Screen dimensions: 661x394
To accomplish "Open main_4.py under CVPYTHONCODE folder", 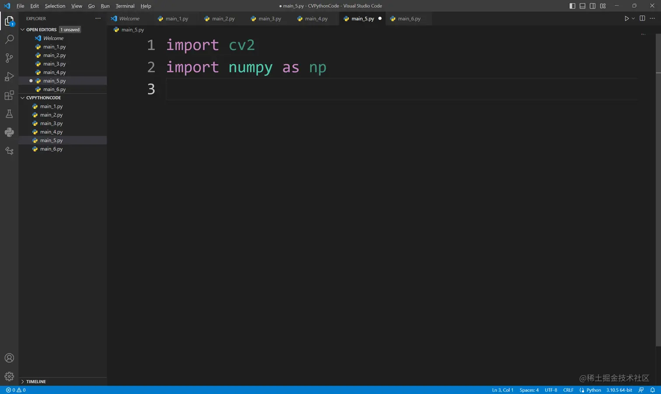I will tap(63, 132).
